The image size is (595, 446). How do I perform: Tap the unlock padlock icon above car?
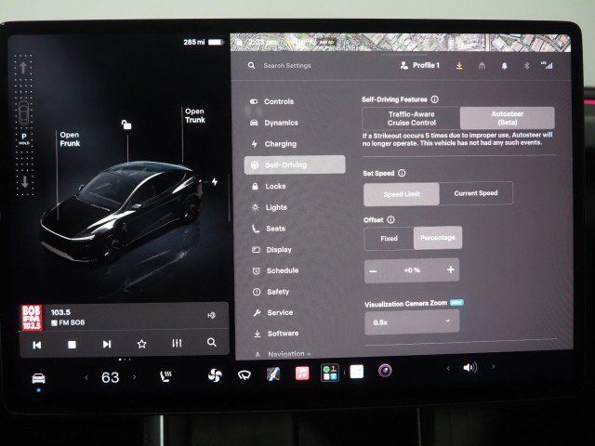[126, 125]
